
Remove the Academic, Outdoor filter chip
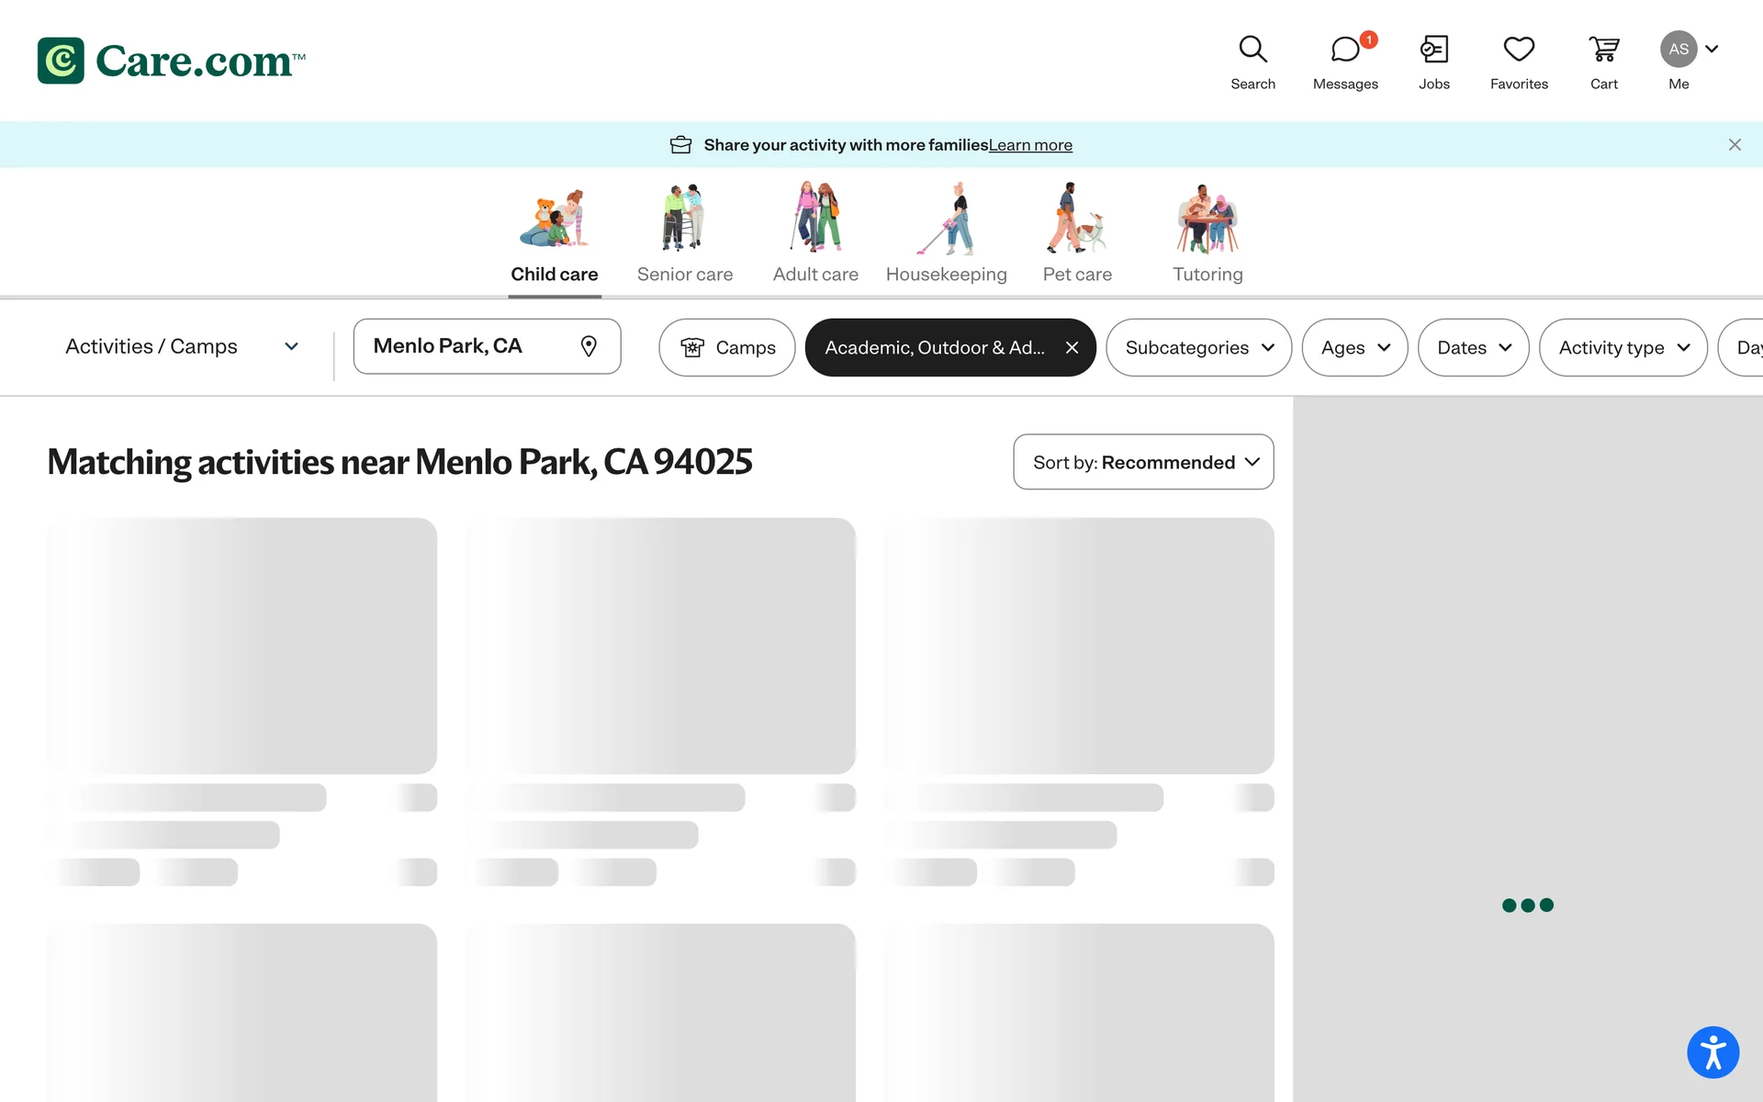coord(1072,347)
